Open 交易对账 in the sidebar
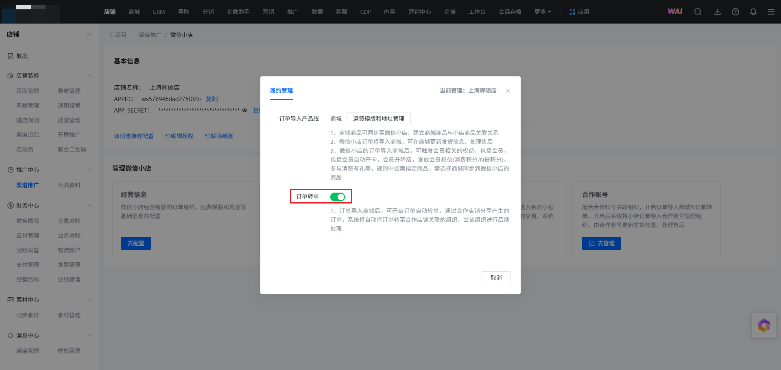The width and height of the screenshot is (781, 370). tap(69, 221)
